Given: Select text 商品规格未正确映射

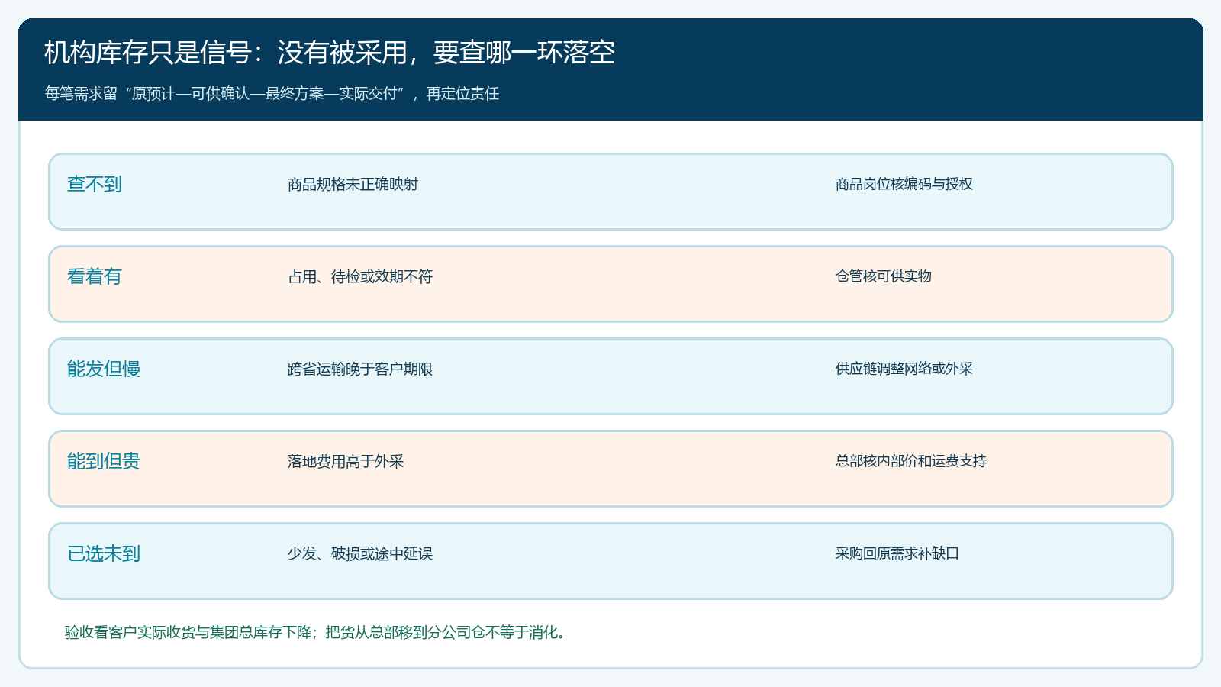Looking at the screenshot, I should [x=353, y=184].
